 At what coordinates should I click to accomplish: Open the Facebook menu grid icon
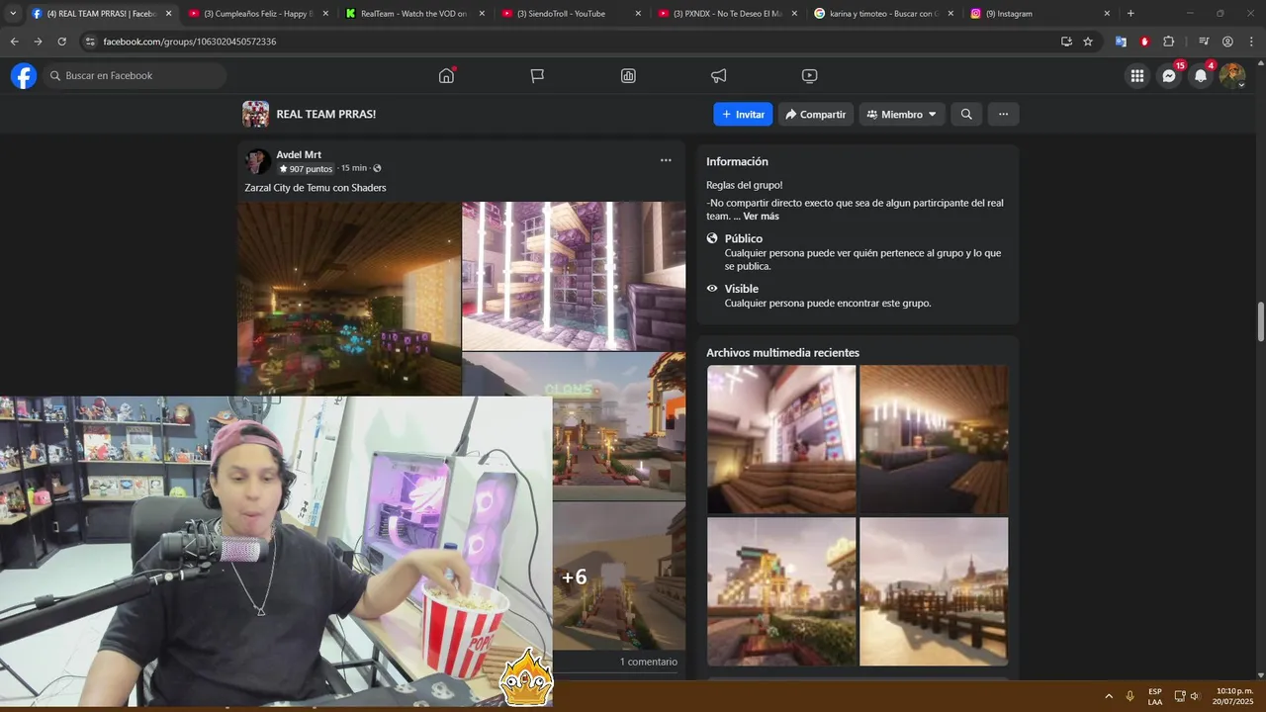[1137, 75]
